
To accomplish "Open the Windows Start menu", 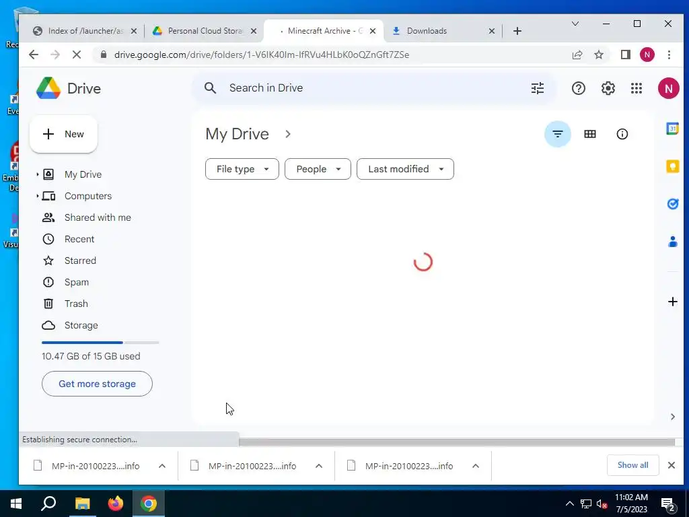I will pos(16,504).
